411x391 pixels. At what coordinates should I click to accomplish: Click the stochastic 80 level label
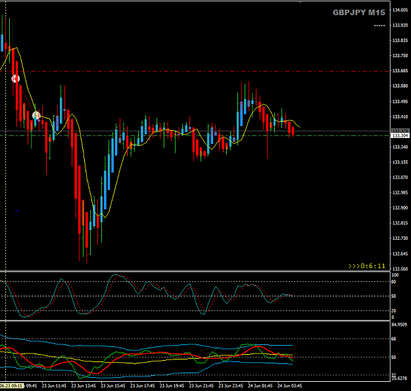[x=394, y=282]
